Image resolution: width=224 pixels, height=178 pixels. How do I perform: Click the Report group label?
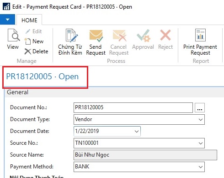(201, 61)
